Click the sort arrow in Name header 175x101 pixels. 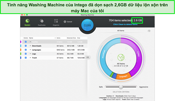[x=55, y=38]
